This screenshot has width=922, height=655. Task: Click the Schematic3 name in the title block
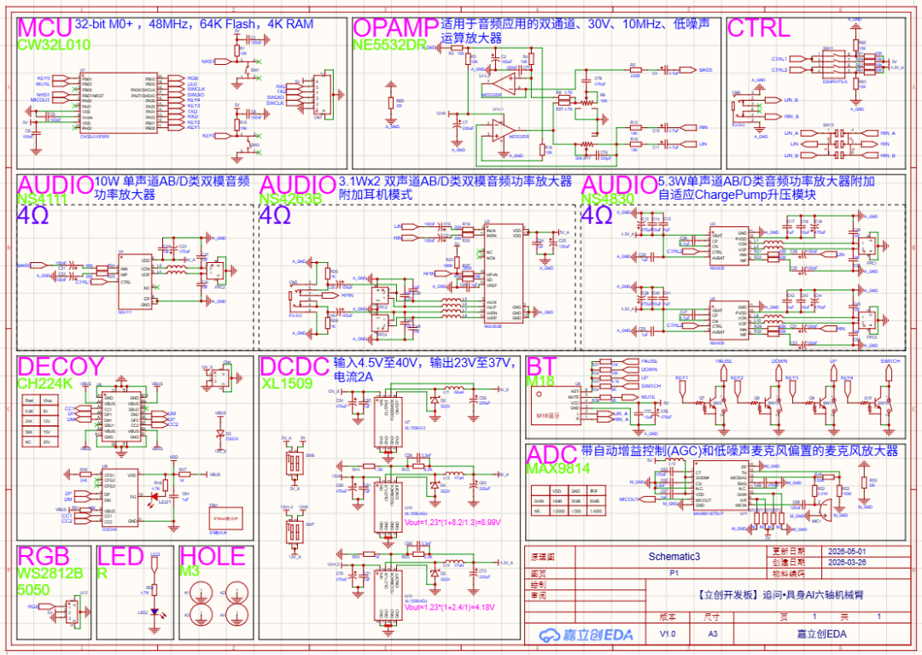[674, 556]
